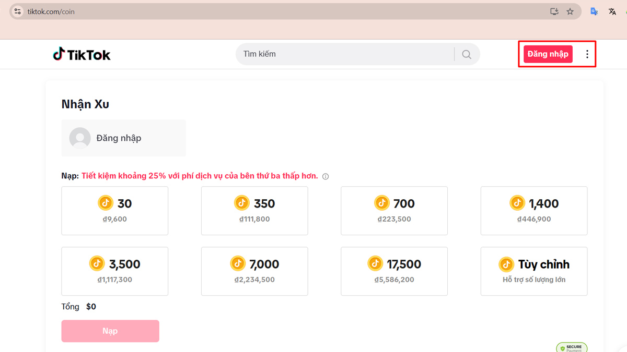Click the Tìm kiếm search field
Viewport: 627px width, 352px height.
[345, 54]
